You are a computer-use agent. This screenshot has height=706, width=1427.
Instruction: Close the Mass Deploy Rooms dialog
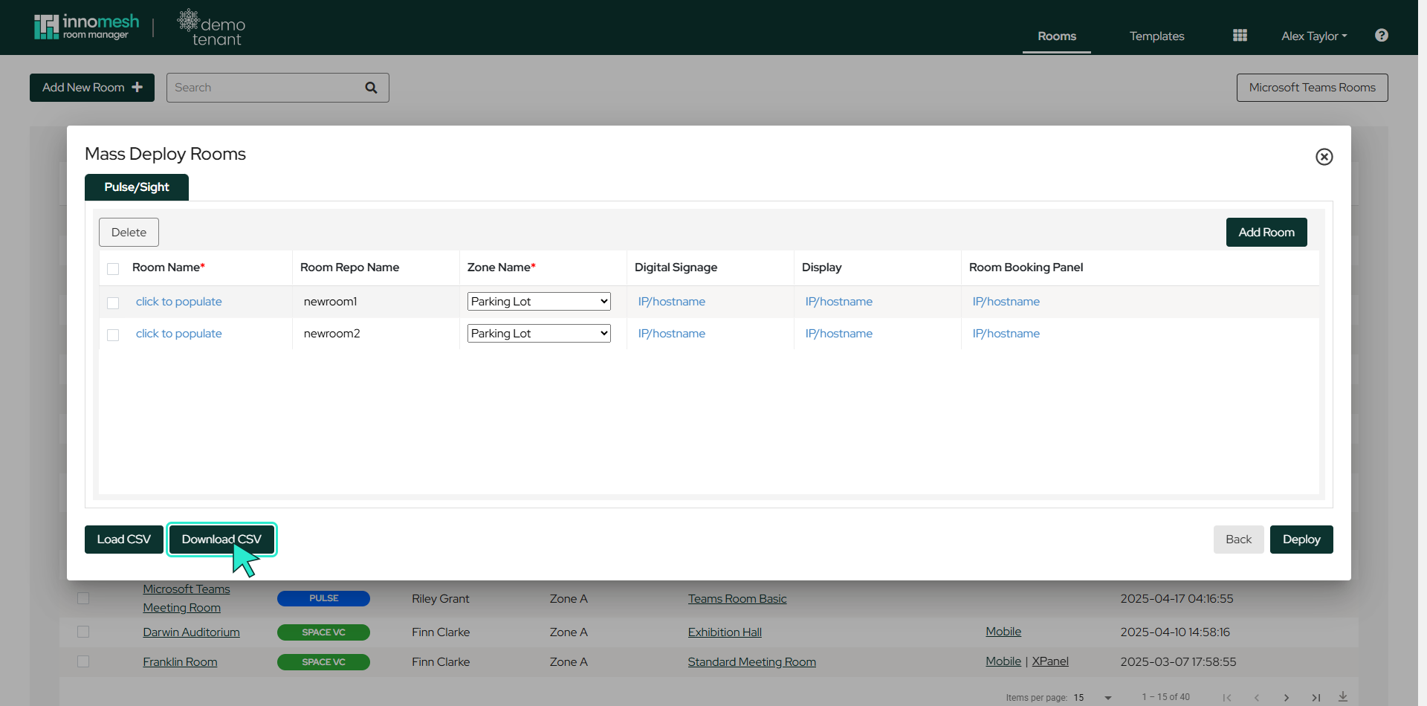(1324, 157)
